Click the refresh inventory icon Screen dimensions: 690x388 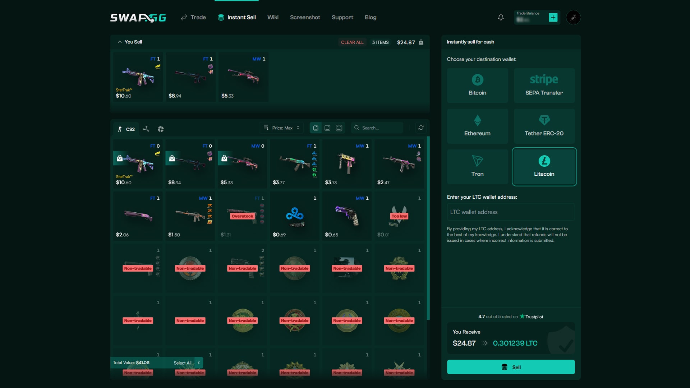421,128
